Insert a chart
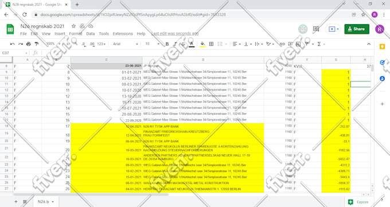The height and width of the screenshot is (207, 390). (x=298, y=44)
